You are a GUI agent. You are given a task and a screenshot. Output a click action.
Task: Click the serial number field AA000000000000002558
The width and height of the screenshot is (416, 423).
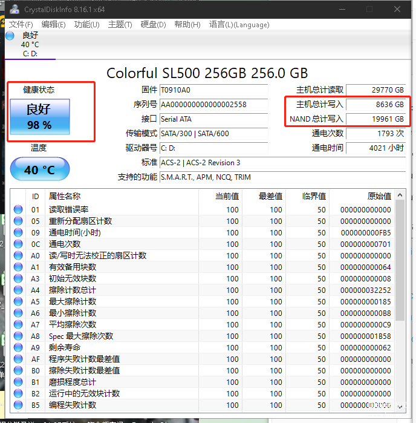214,105
